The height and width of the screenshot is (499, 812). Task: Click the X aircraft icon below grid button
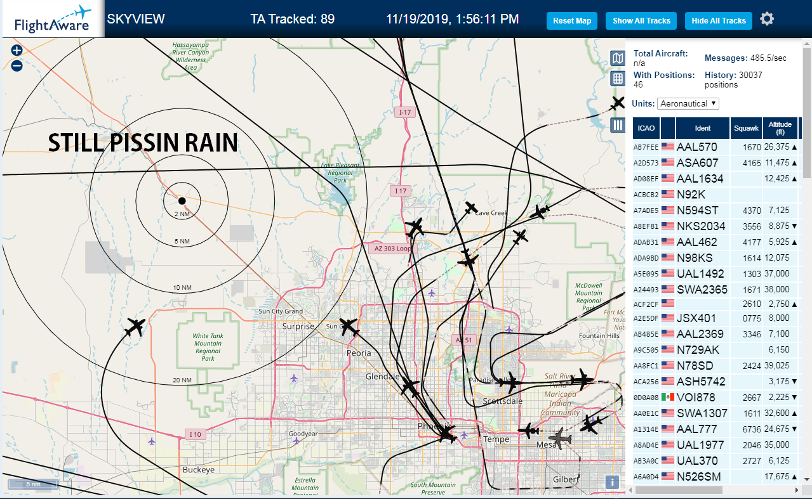pos(618,103)
